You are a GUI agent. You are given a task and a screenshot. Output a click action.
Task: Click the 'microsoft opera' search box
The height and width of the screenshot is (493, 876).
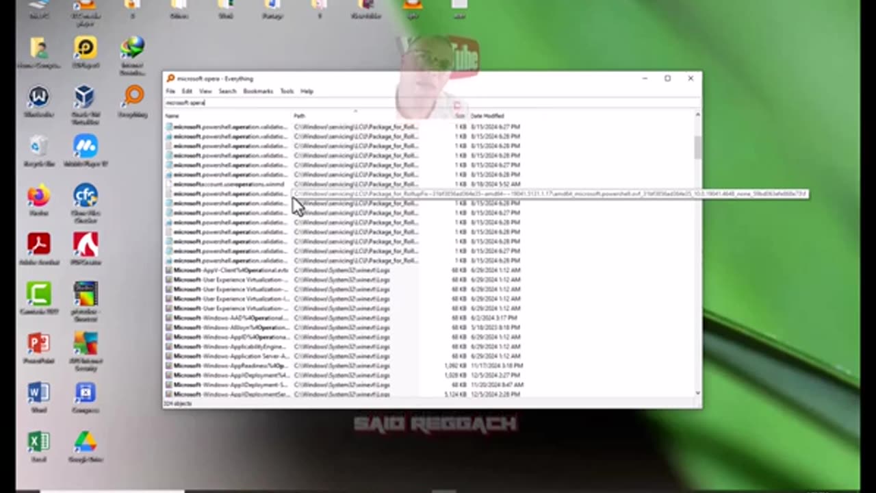pos(431,103)
